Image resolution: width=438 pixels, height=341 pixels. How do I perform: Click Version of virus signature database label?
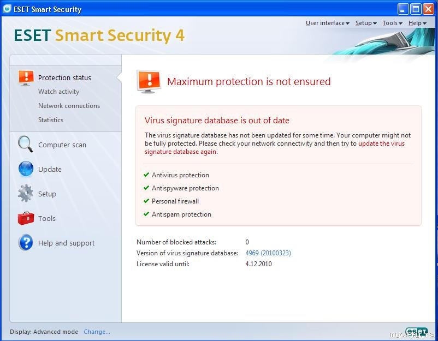coord(187,253)
